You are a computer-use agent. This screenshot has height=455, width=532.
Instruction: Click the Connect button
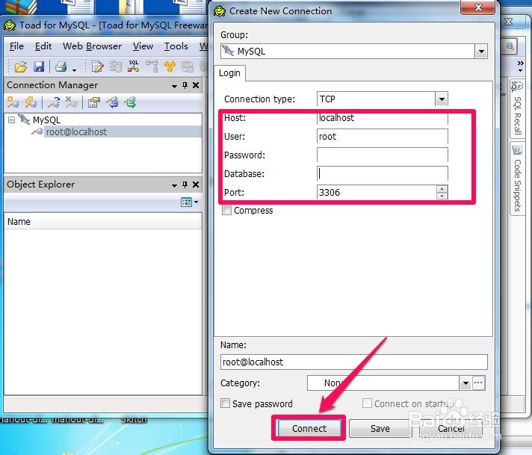[x=309, y=429]
